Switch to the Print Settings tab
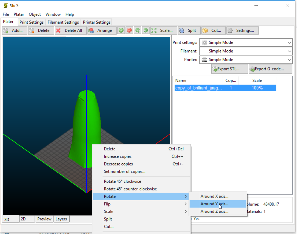The image size is (297, 234). tap(32, 22)
